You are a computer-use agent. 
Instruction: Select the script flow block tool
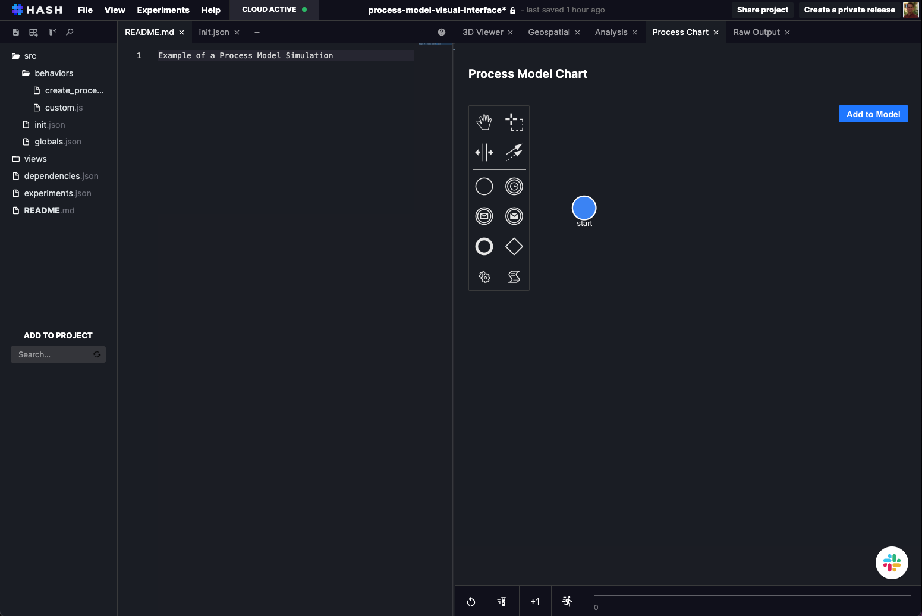pos(514,276)
